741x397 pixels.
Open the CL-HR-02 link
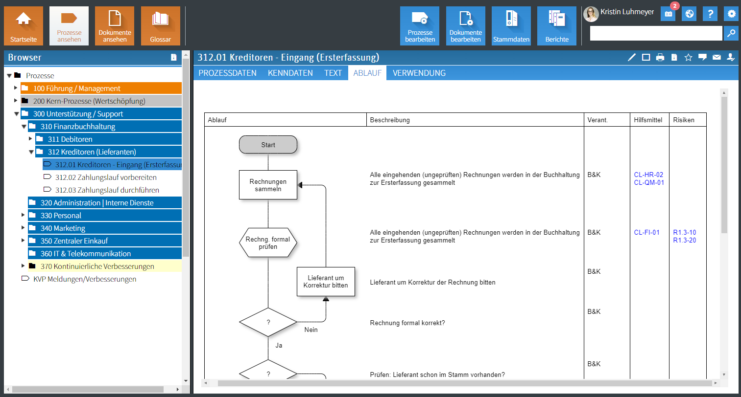648,175
